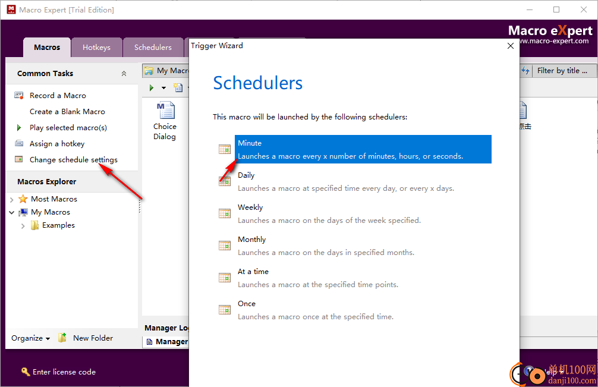This screenshot has width=598, height=387.
Task: Open the Organize dropdown menu
Action: click(x=30, y=338)
